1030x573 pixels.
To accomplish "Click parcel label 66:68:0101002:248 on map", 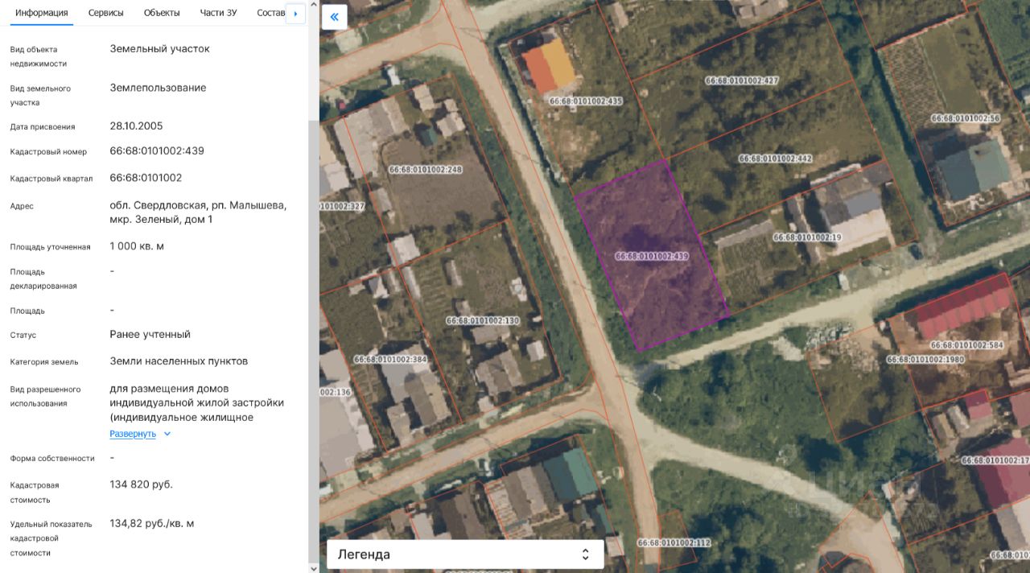I will point(426,170).
